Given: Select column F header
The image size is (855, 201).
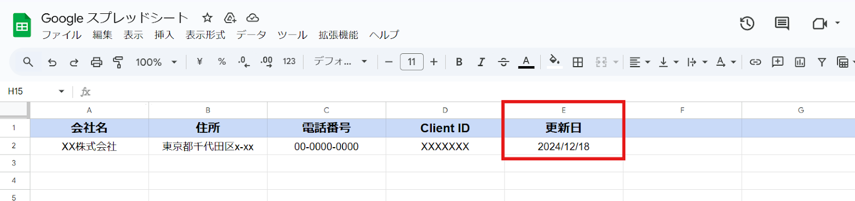Looking at the screenshot, I should click(x=682, y=110).
